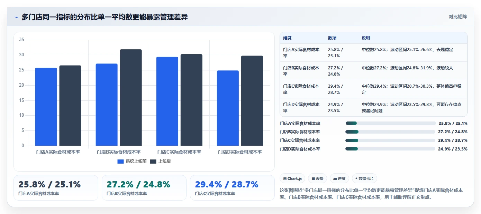Click the x-axis label 门店C实际食材成本率

[x=179, y=152]
